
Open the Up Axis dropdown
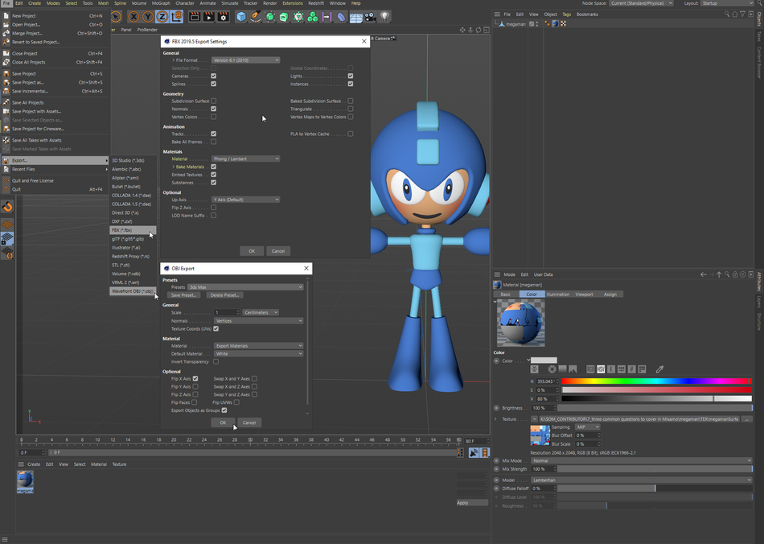tap(245, 200)
